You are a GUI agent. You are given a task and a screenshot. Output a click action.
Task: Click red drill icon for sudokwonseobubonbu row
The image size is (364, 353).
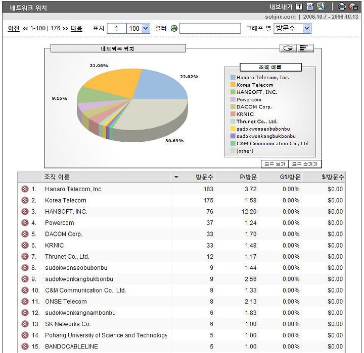(x=25, y=268)
